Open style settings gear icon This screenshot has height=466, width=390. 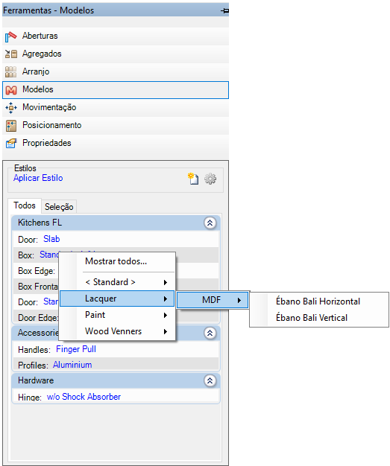[x=210, y=179]
